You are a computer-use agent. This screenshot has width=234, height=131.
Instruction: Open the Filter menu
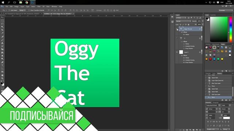coord(39,7)
